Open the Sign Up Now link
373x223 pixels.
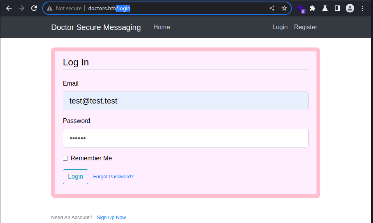click(111, 217)
